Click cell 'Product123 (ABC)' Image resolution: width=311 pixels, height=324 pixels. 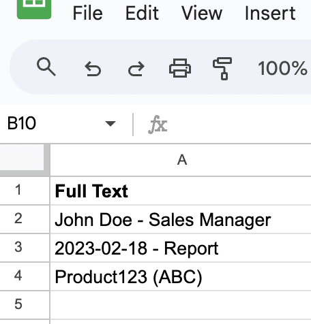tap(181, 276)
